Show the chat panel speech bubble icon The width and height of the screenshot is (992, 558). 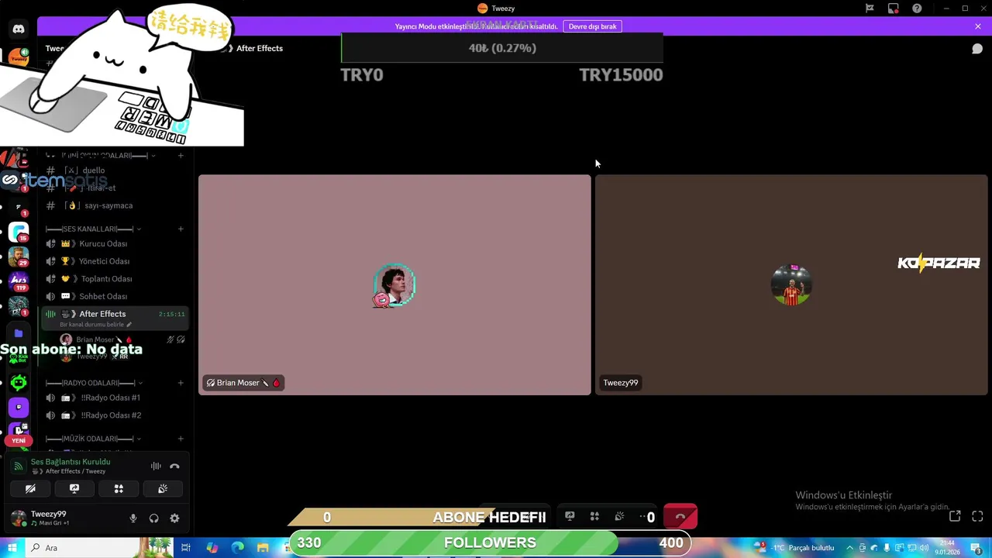[x=977, y=49]
